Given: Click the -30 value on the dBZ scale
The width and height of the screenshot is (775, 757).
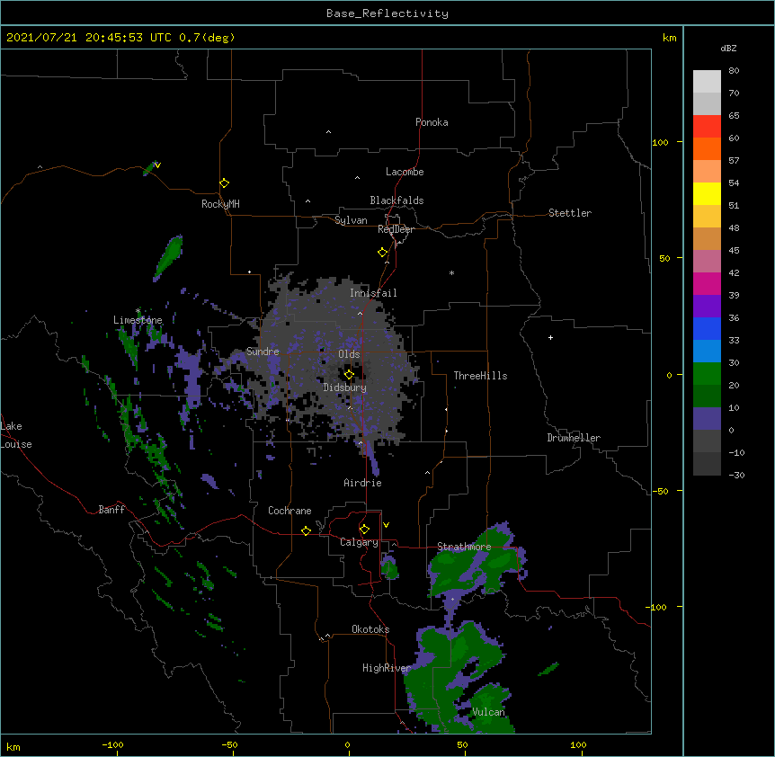Looking at the screenshot, I should 736,475.
